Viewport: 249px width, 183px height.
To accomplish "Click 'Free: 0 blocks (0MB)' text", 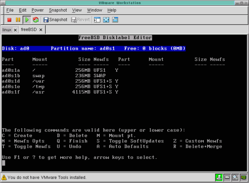I will [x=155, y=49].
